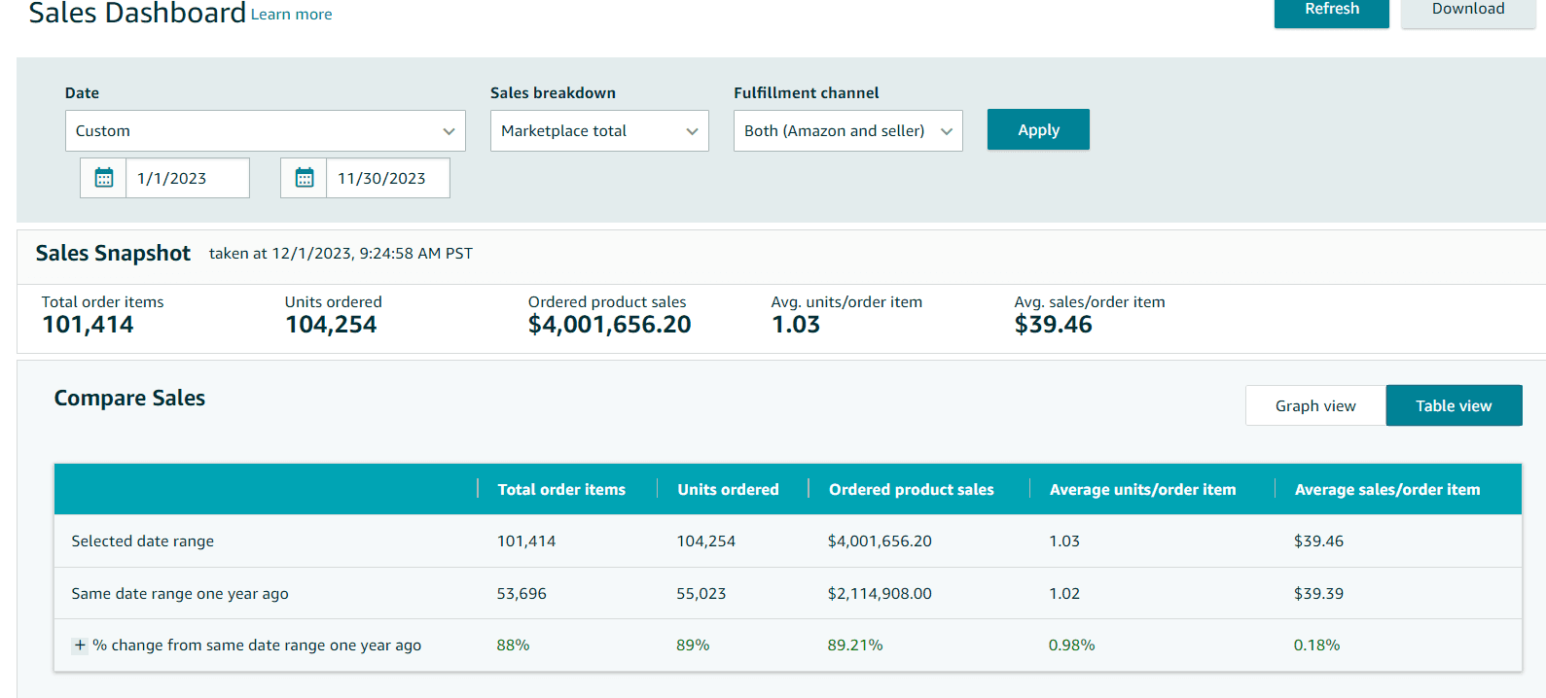The image size is (1546, 698).
Task: Follow the Learn more link
Action: pos(292,15)
